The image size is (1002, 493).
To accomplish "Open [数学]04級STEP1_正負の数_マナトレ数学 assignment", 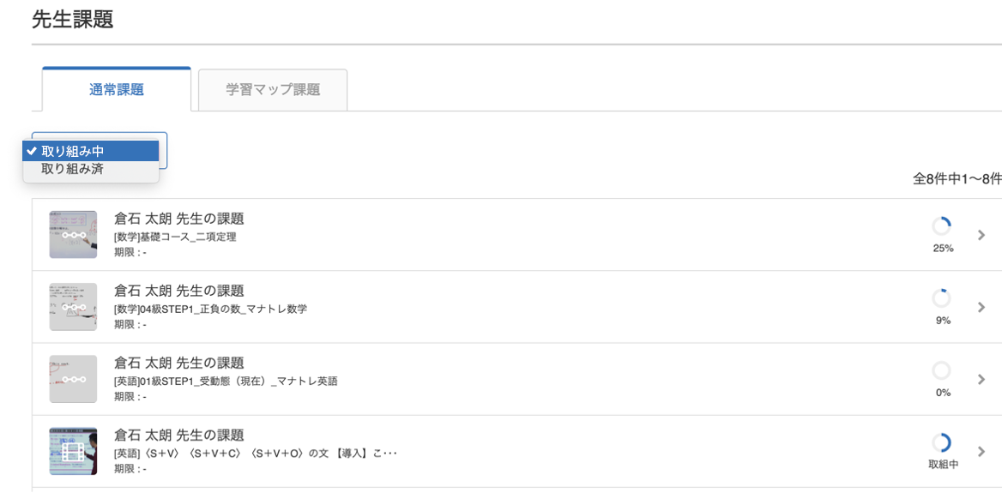I will click(x=211, y=310).
